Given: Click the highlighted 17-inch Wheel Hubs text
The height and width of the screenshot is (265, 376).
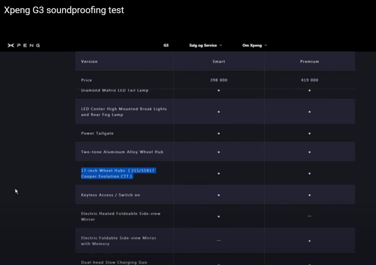Looking at the screenshot, I should point(119,173).
